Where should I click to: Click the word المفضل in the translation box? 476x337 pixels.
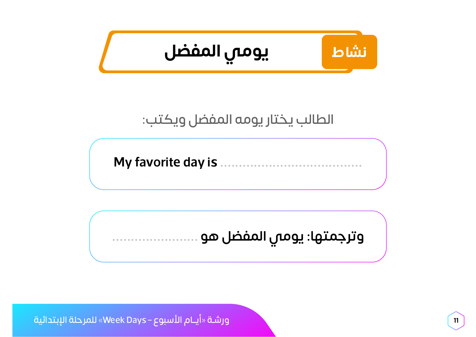[244, 237]
